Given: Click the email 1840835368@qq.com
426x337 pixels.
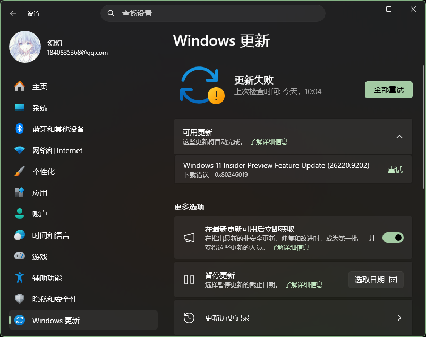Looking at the screenshot, I should pos(78,53).
